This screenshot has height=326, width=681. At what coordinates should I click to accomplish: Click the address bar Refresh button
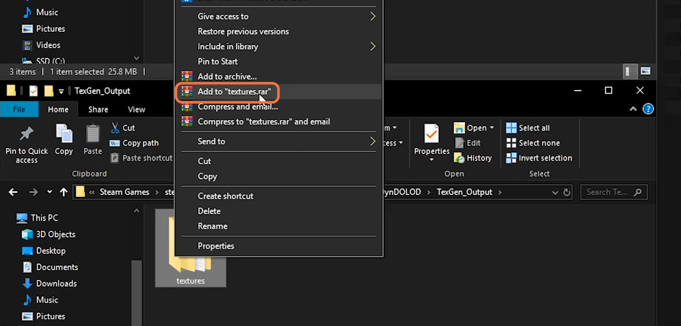(x=567, y=192)
